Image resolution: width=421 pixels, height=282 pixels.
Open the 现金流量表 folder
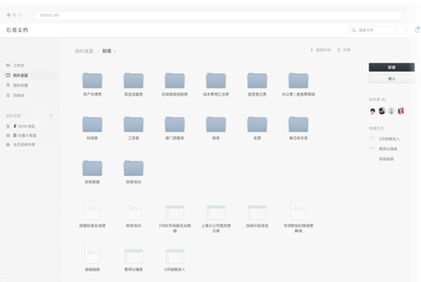point(133,81)
